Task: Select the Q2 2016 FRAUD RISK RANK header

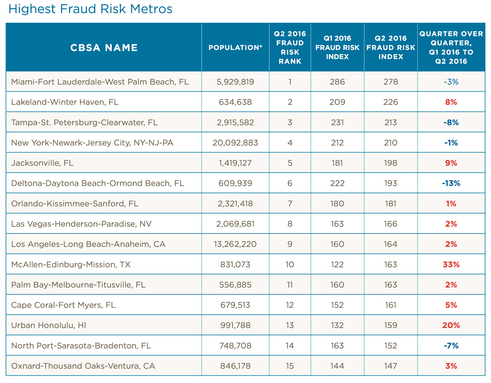Action: (289, 47)
